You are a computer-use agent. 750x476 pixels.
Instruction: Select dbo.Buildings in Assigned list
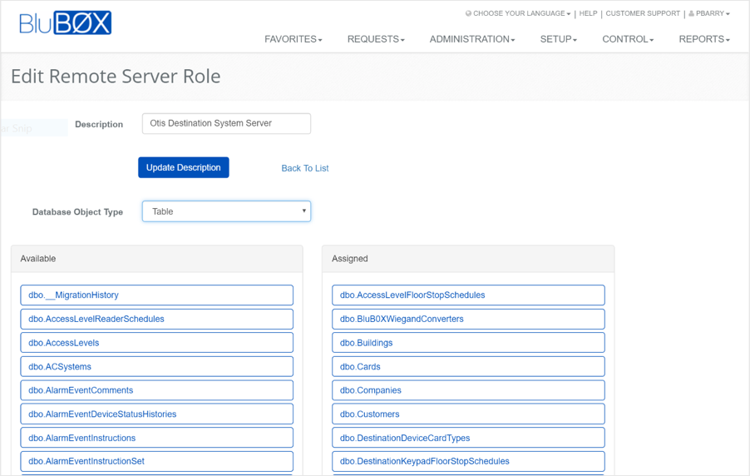(468, 343)
